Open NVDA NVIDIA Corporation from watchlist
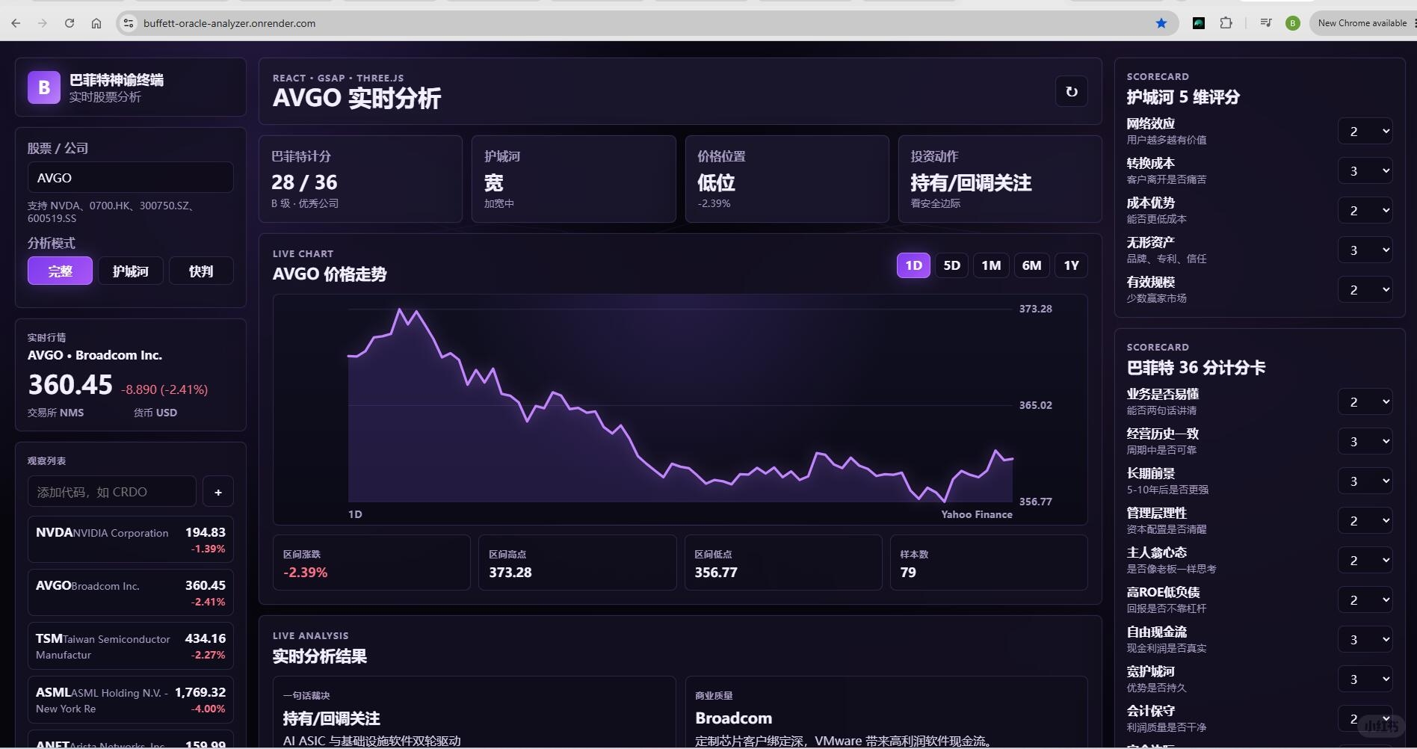The height and width of the screenshot is (749, 1417). pyautogui.click(x=131, y=539)
